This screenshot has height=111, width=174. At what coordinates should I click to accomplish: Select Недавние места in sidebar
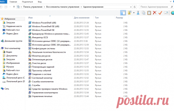(x=14, y=26)
